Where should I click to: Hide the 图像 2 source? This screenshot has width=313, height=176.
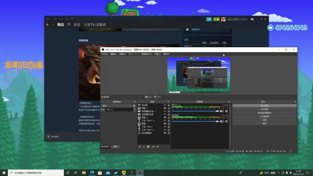point(165,118)
